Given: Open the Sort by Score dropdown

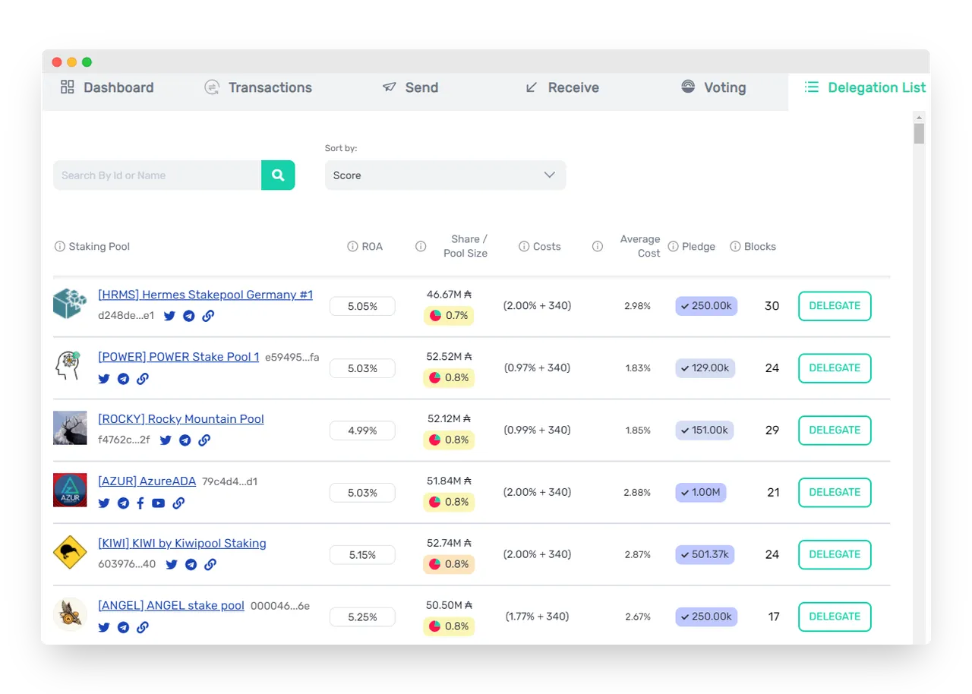Looking at the screenshot, I should click(445, 175).
